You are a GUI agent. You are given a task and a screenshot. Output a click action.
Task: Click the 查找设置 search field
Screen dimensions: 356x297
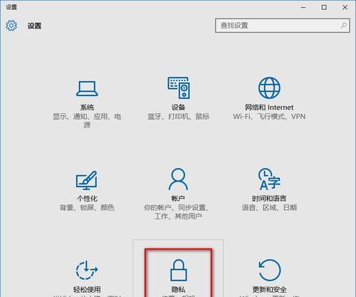[x=283, y=26]
